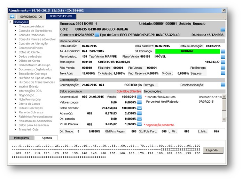Expand the Consulta de Garantidores arrow
Screen dimensions: 242x180
click(15, 31)
